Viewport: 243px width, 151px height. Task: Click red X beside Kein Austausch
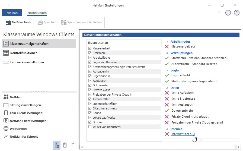pos(167,105)
